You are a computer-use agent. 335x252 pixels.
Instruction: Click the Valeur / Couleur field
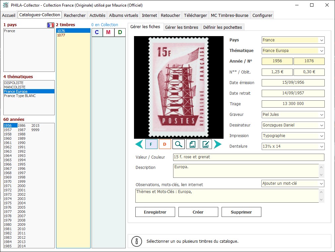click(249, 157)
